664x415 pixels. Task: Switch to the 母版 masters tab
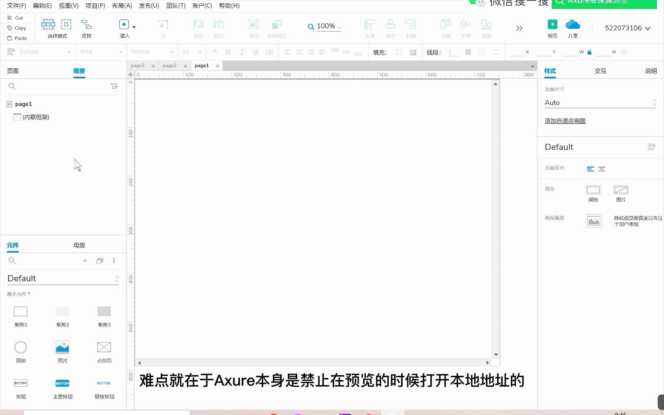point(79,245)
